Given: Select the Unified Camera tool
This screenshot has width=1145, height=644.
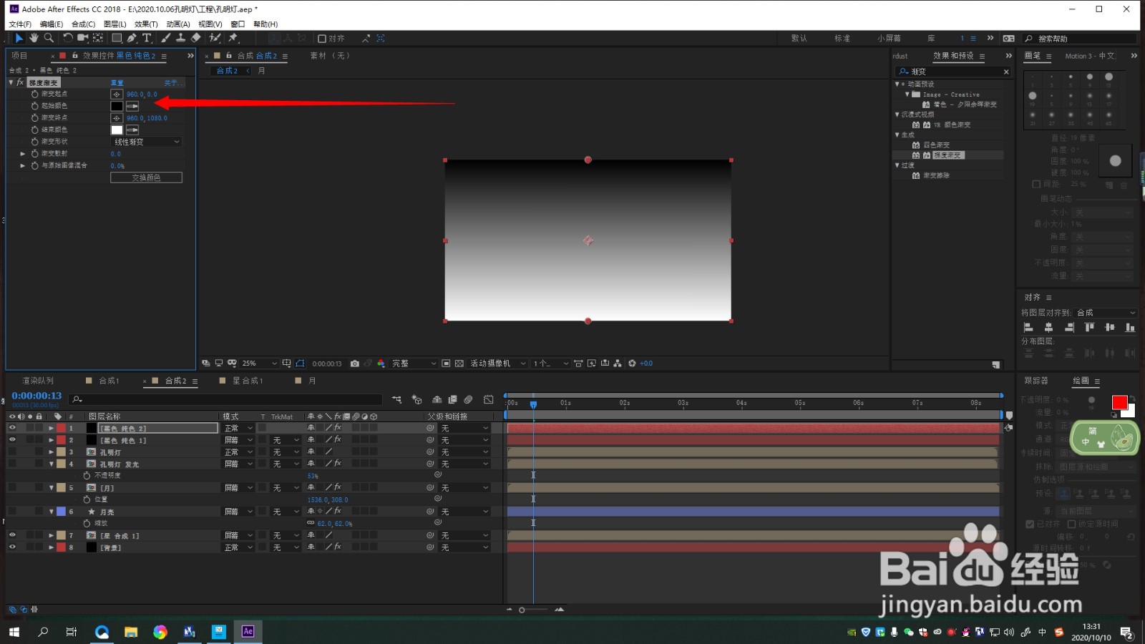Looking at the screenshot, I should click(x=83, y=38).
